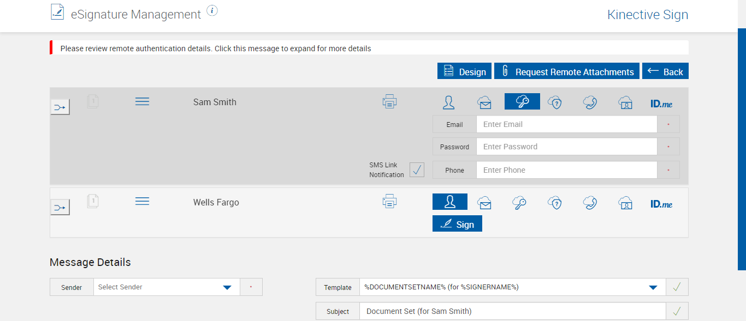Choose ID.me authentication for Sam Smith
746x321 pixels.
(x=661, y=103)
